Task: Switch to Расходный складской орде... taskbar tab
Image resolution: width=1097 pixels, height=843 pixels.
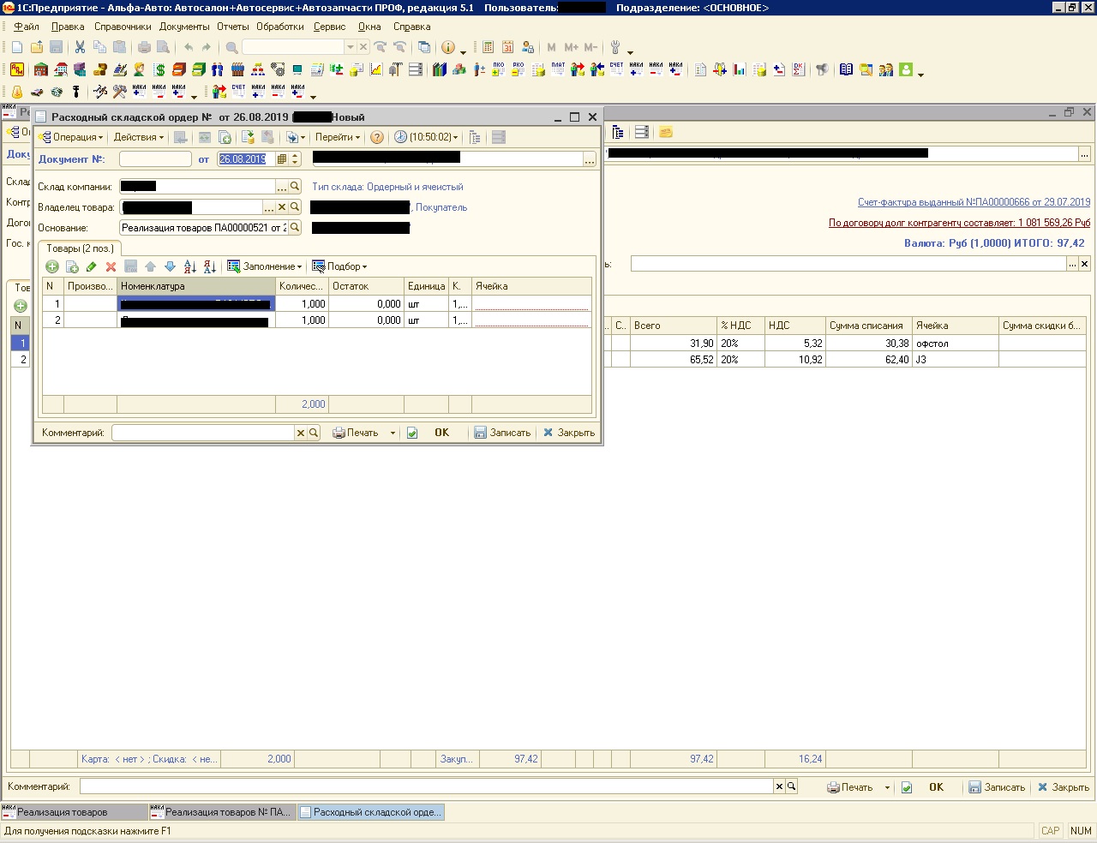Action: [370, 812]
